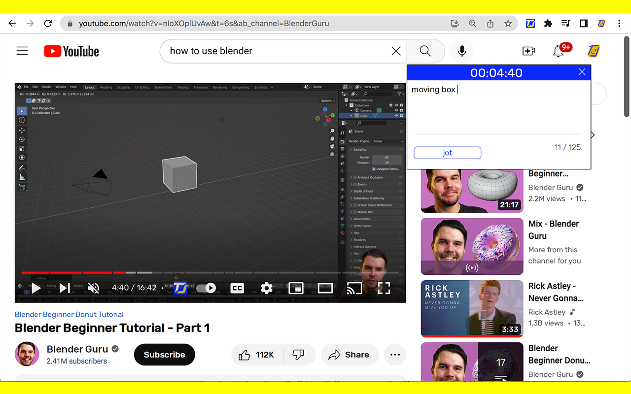The width and height of the screenshot is (631, 394).
Task: Open video settings gear
Action: pos(266,288)
